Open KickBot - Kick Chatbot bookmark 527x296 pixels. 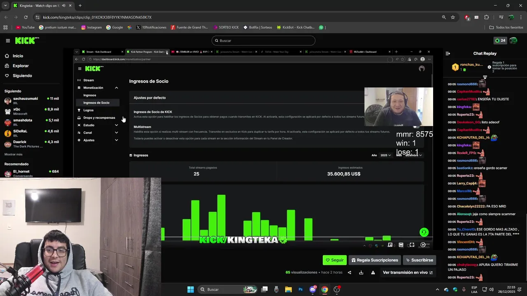[x=295, y=28]
